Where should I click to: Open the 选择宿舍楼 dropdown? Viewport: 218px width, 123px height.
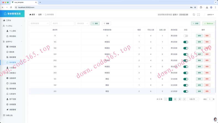tap(39, 23)
